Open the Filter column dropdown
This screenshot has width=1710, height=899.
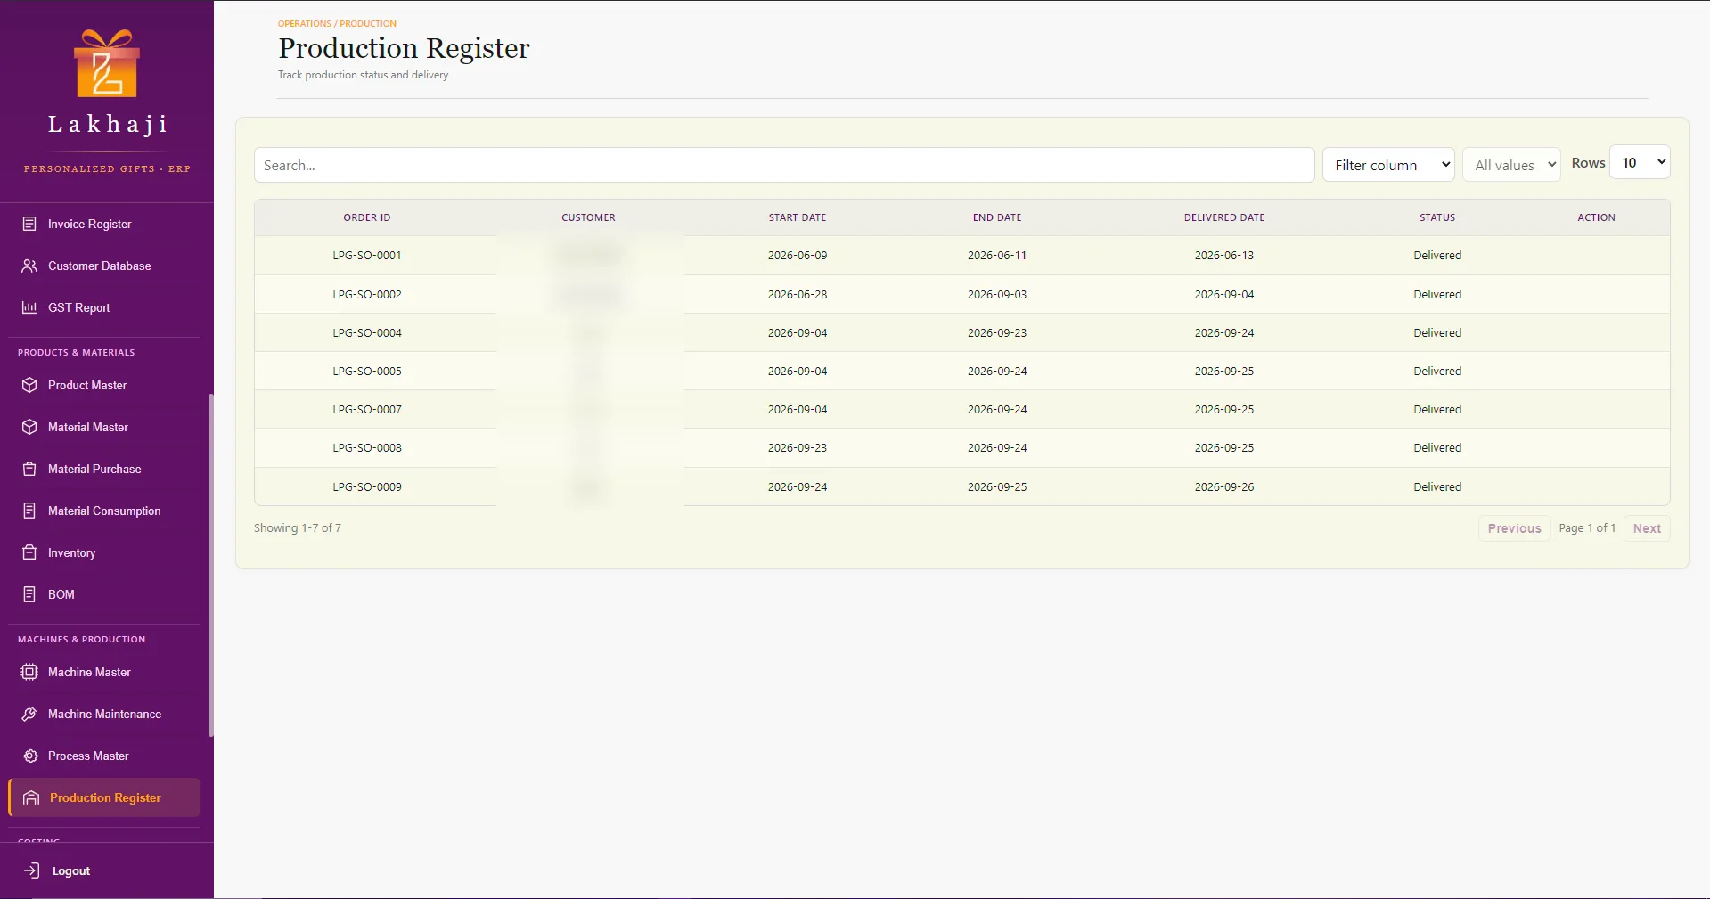point(1388,165)
